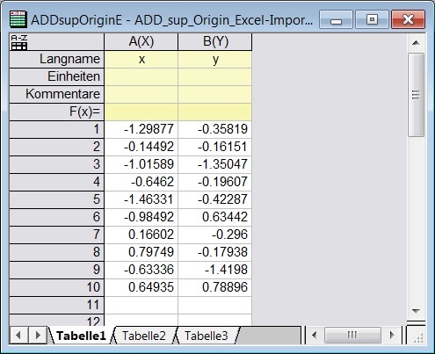Click cell with value -0.63336
435x354 pixels.
pyautogui.click(x=141, y=270)
